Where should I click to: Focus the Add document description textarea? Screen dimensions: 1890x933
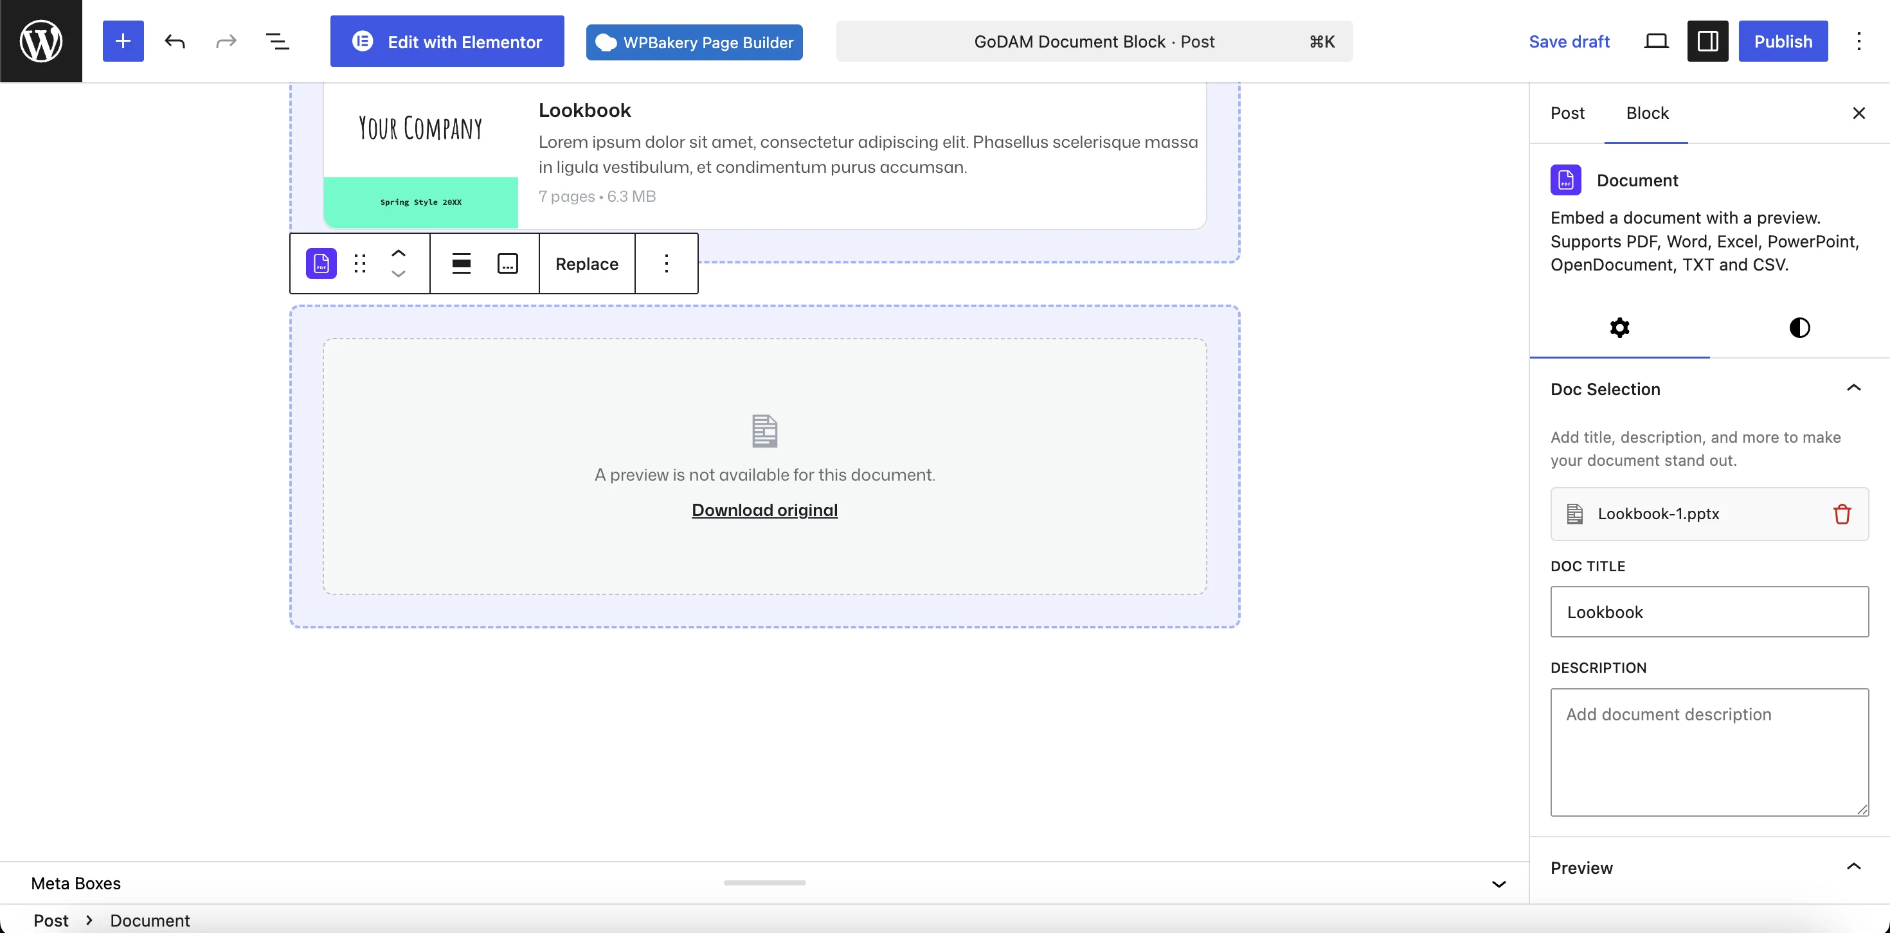point(1709,752)
